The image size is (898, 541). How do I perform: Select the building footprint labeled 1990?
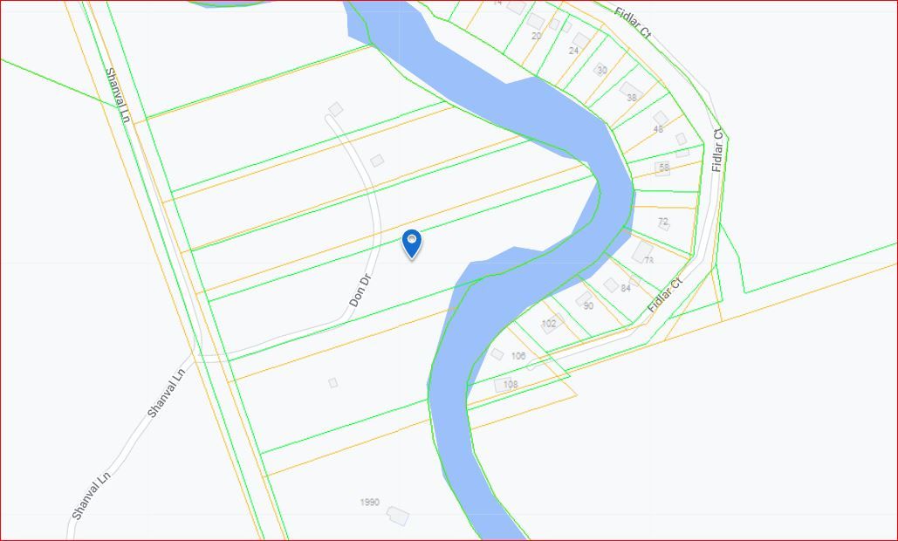(x=397, y=516)
